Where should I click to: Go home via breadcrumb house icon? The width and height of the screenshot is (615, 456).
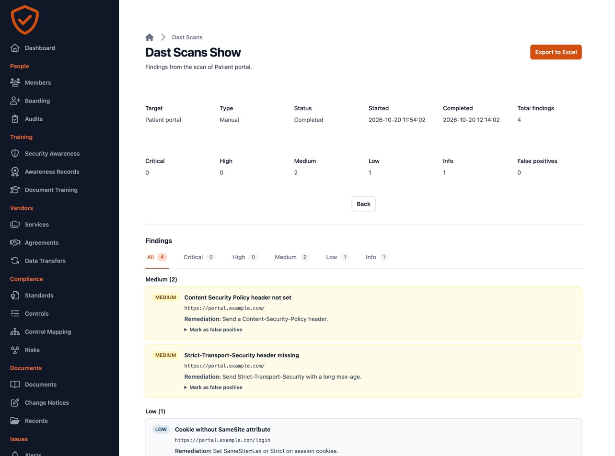point(150,37)
